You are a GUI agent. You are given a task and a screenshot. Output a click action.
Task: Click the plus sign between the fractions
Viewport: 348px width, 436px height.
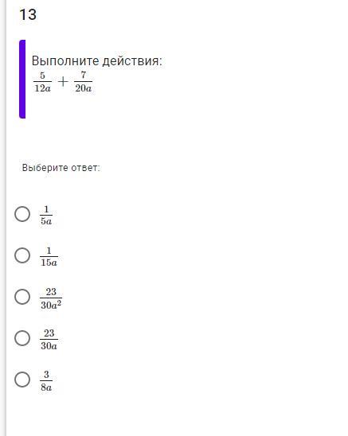(63, 82)
